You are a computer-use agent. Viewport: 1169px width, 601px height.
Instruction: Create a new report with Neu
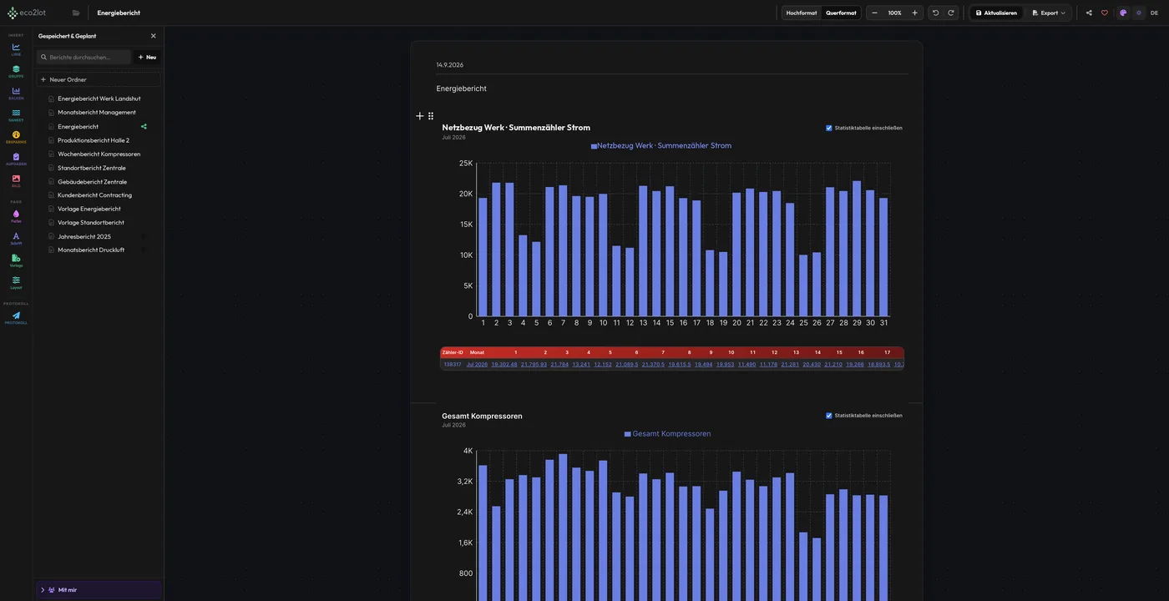(147, 57)
